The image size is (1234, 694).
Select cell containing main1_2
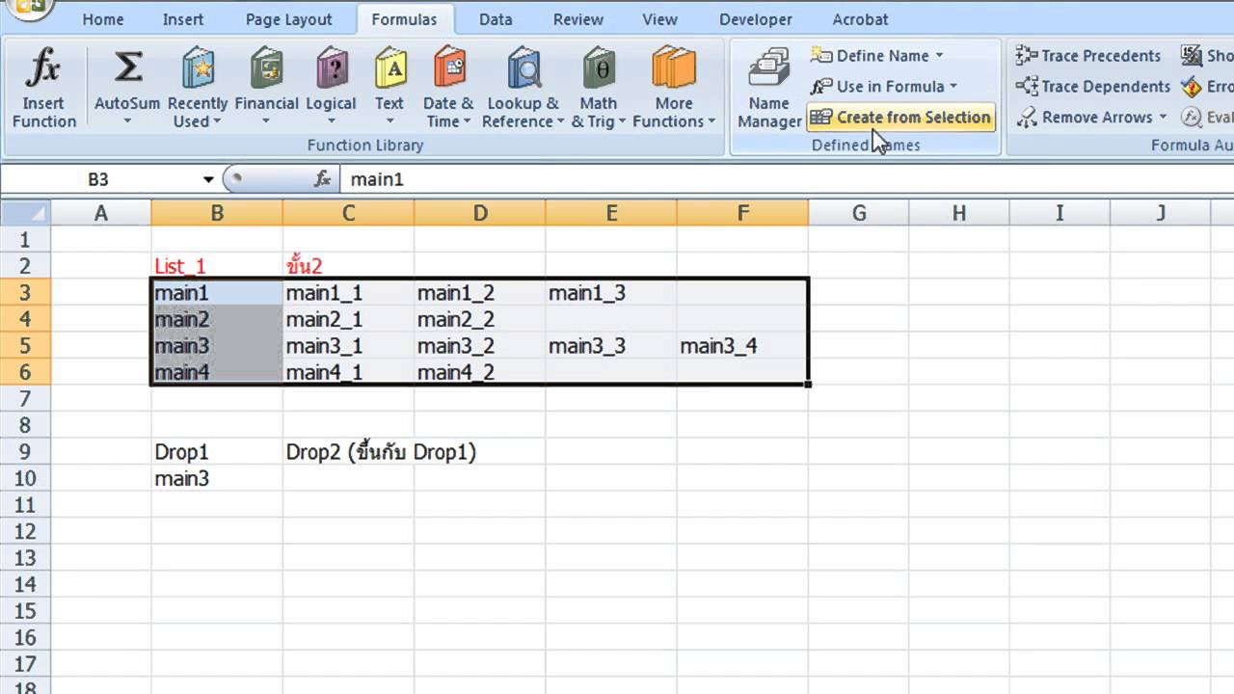(479, 293)
